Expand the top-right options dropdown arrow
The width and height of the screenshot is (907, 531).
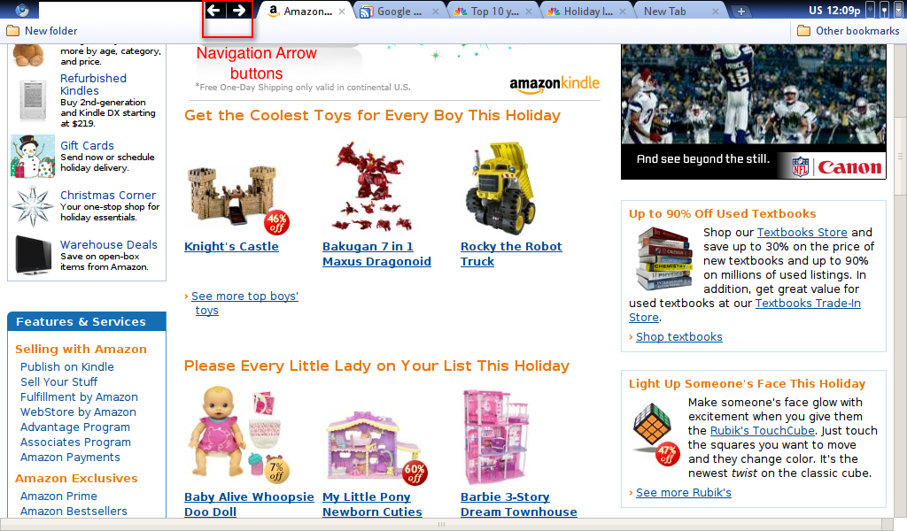[898, 10]
